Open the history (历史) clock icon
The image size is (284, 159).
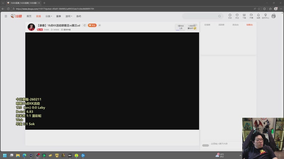230,16
